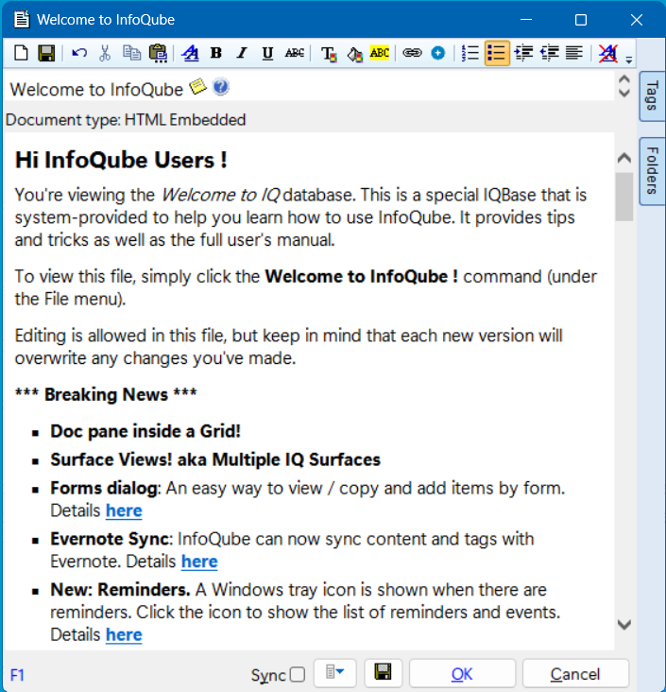Screen dimensions: 666x692
Task: Apply numbered list formatting
Action: 470,53
